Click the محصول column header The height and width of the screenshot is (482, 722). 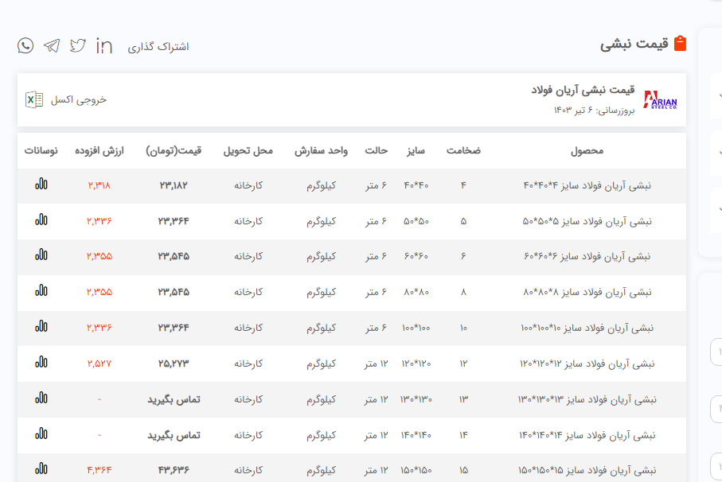(x=587, y=150)
